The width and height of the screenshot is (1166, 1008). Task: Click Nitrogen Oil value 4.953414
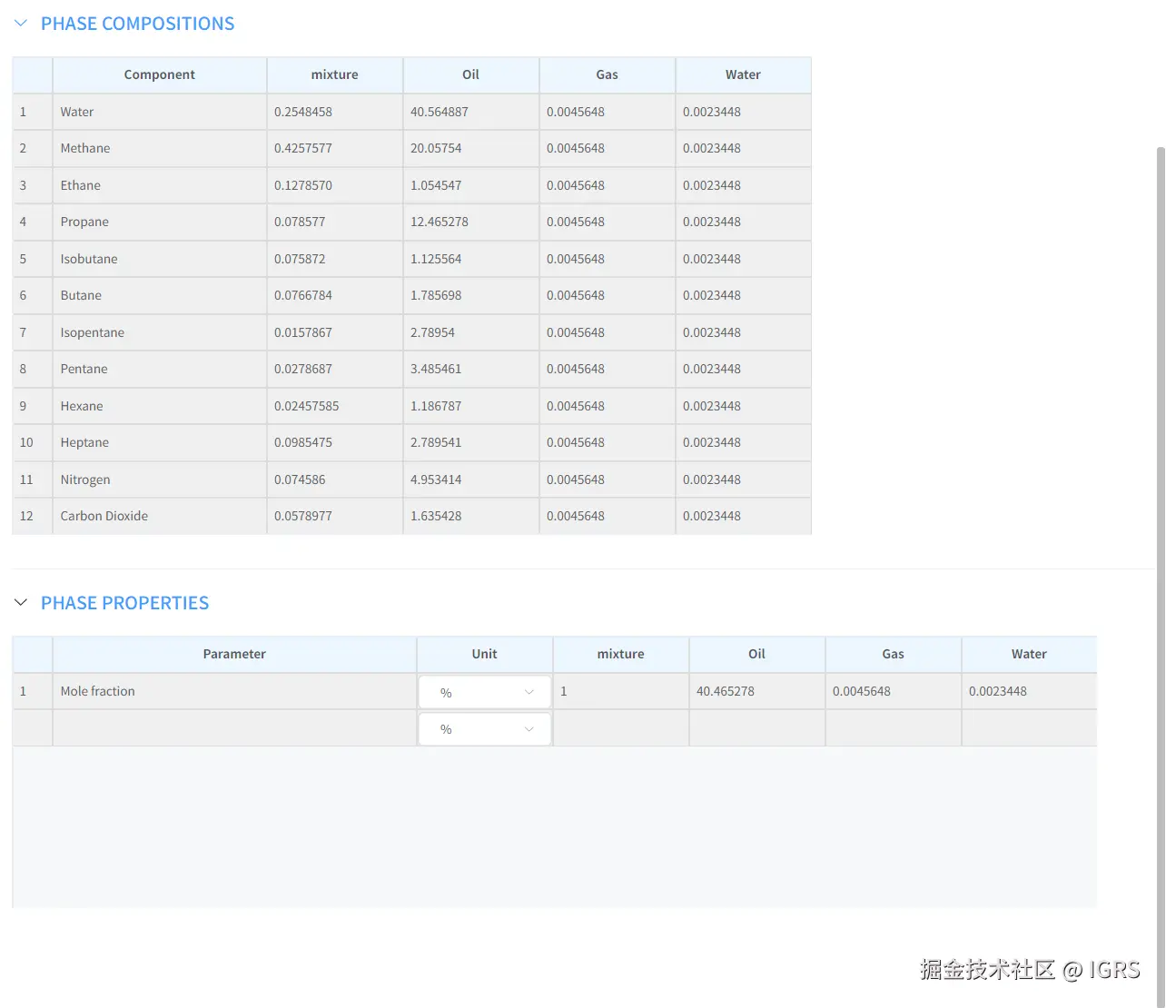click(x=436, y=479)
